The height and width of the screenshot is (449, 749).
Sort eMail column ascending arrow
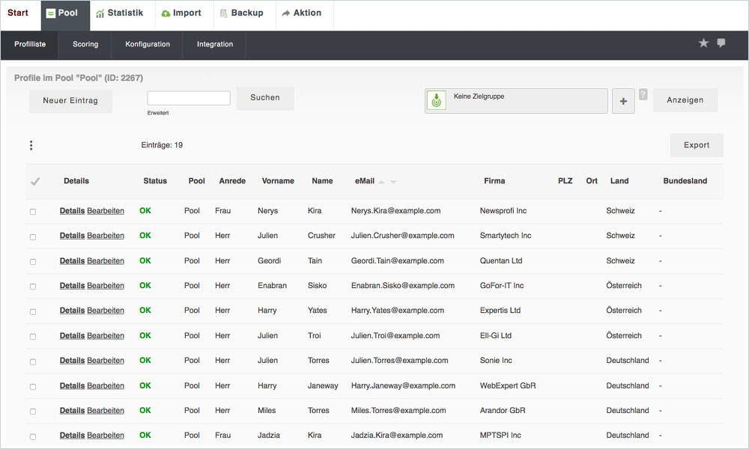point(382,182)
